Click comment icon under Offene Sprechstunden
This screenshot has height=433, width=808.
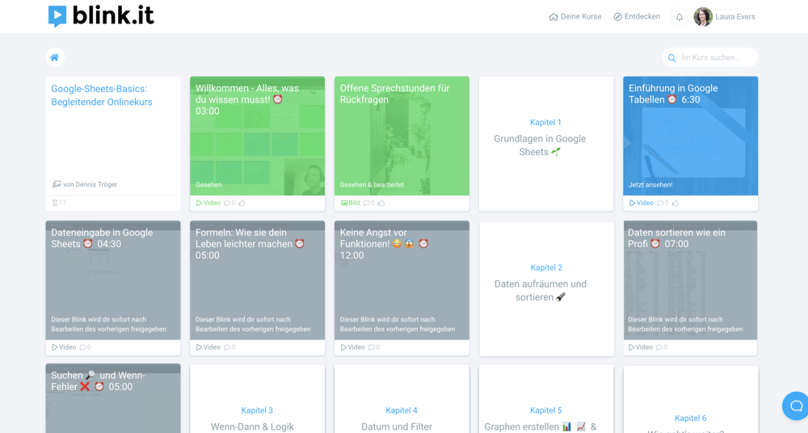point(366,203)
